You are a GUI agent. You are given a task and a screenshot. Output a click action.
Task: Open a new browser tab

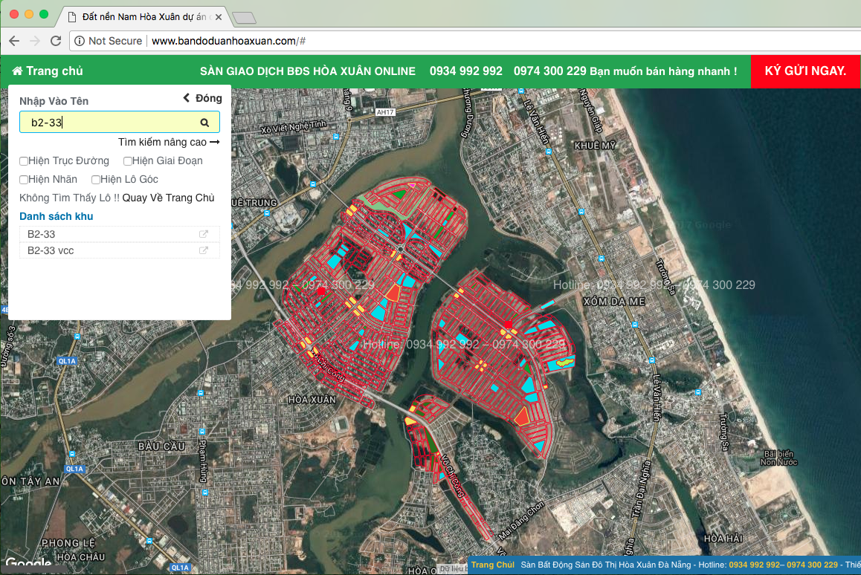coord(243,17)
